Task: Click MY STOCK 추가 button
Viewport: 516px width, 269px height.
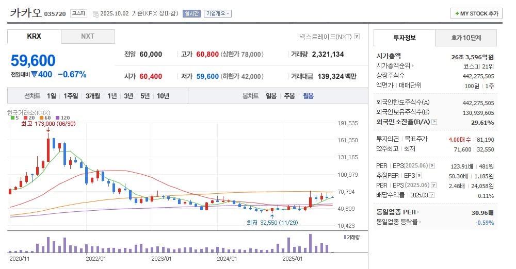Action: coord(476,13)
